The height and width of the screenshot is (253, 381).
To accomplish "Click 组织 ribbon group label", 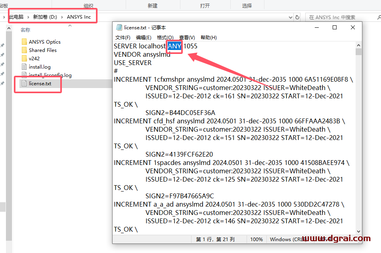I will click(x=88, y=6).
